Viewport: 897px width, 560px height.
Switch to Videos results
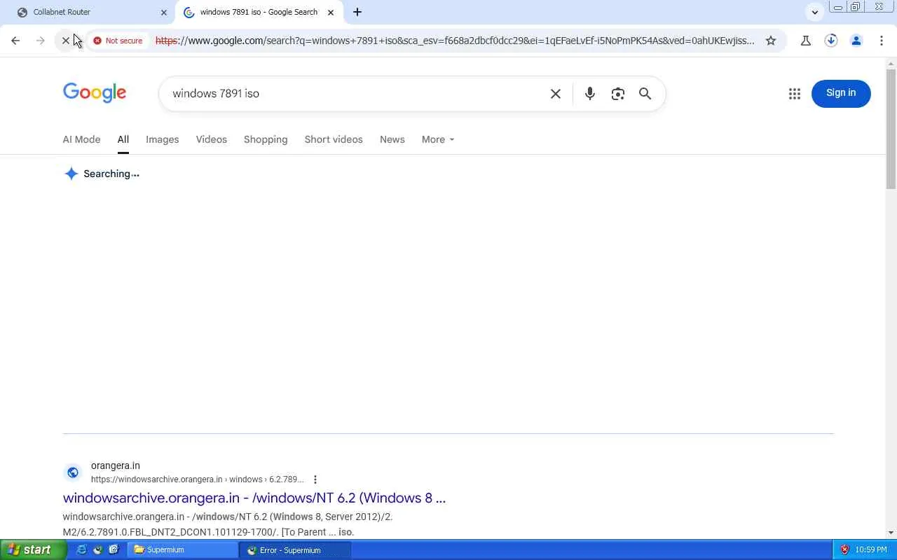pyautogui.click(x=212, y=139)
